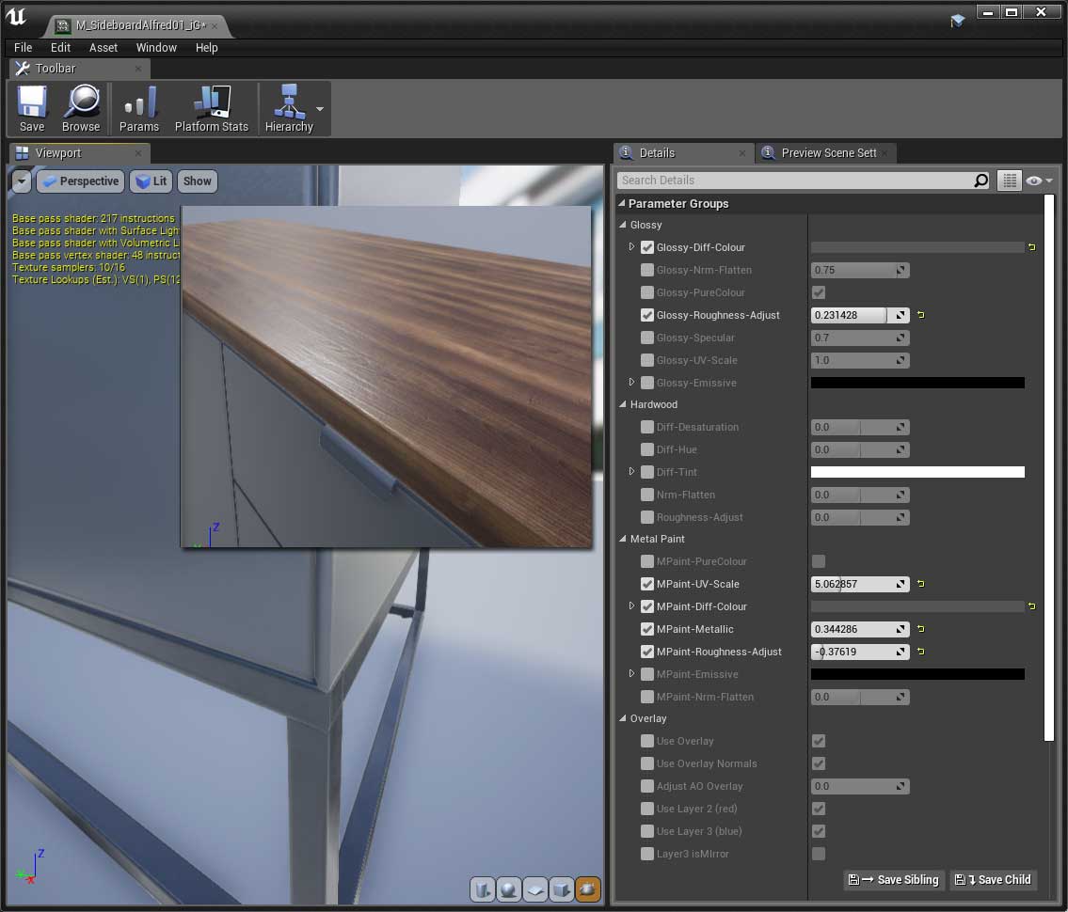The height and width of the screenshot is (912, 1068).
Task: Reset MPaint-Diff-Colour to default value
Action: (x=1032, y=605)
